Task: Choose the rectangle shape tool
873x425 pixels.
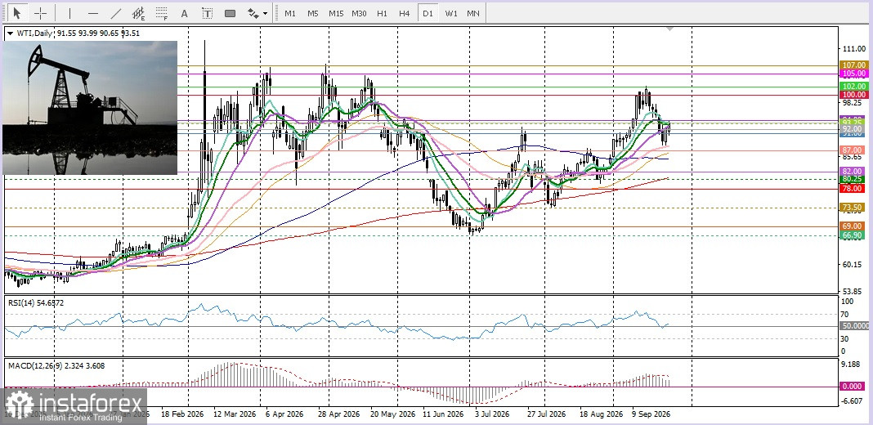Action: [230, 13]
